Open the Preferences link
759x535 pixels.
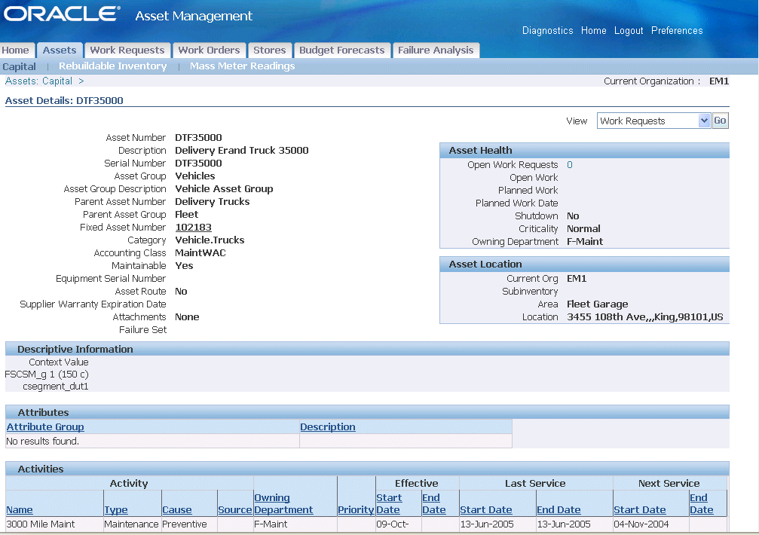point(677,30)
